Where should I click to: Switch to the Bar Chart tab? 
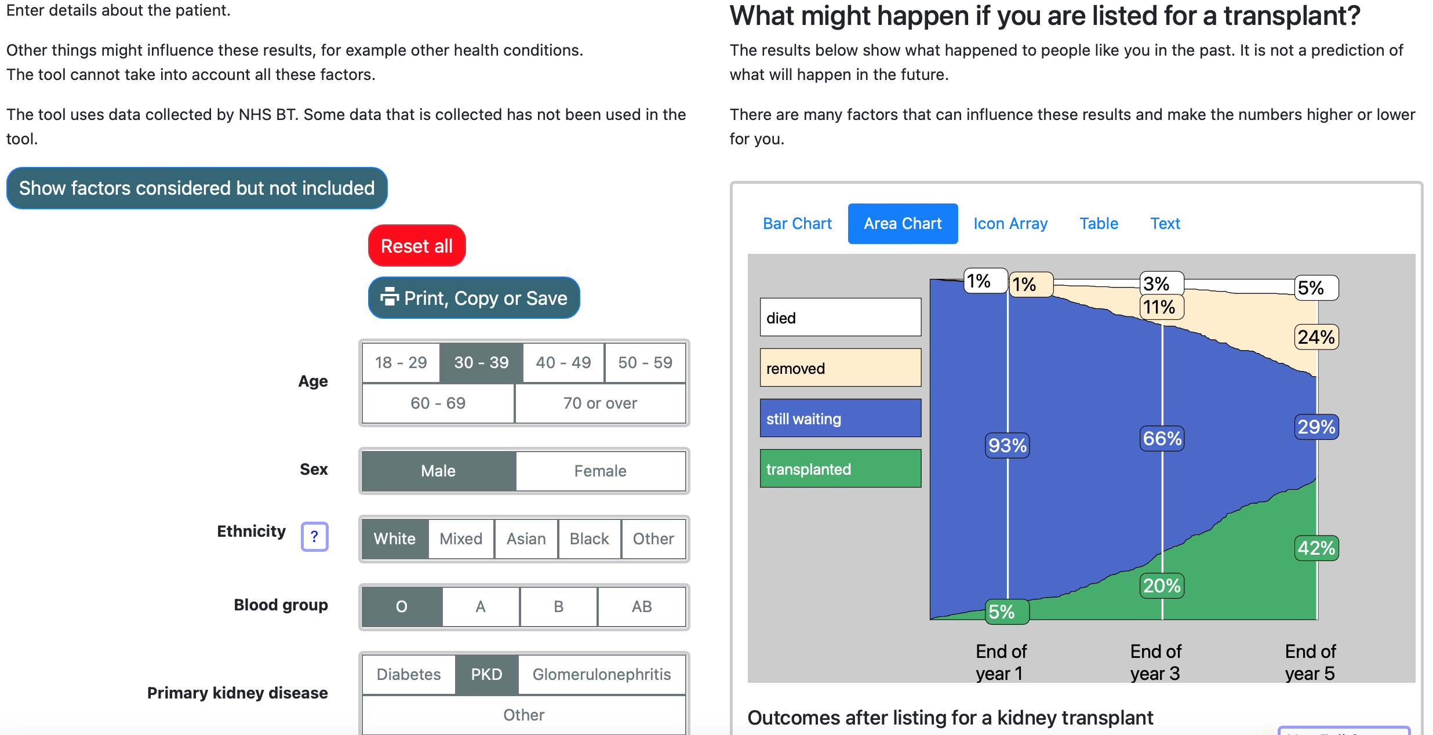797,224
